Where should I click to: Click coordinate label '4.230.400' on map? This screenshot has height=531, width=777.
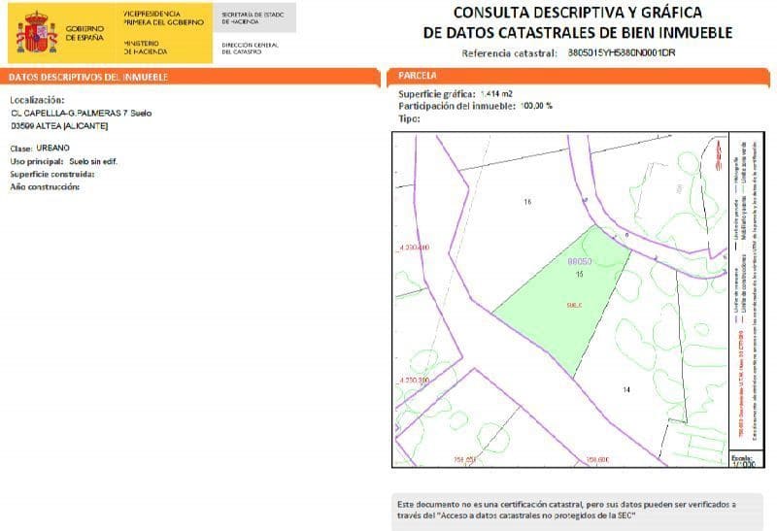pyautogui.click(x=414, y=248)
